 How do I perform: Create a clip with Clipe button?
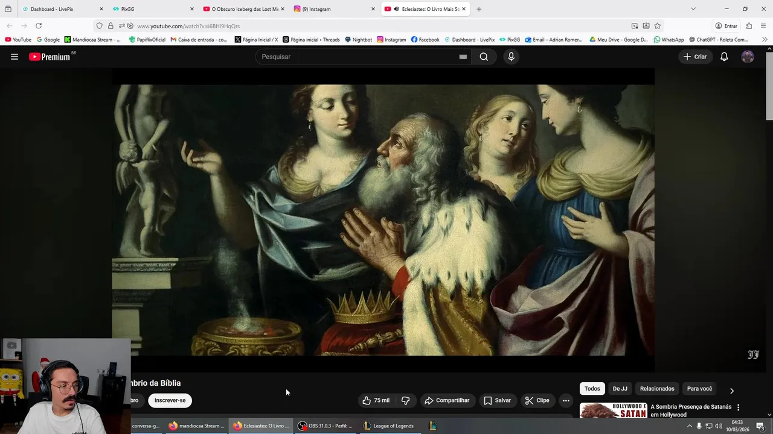tap(537, 400)
